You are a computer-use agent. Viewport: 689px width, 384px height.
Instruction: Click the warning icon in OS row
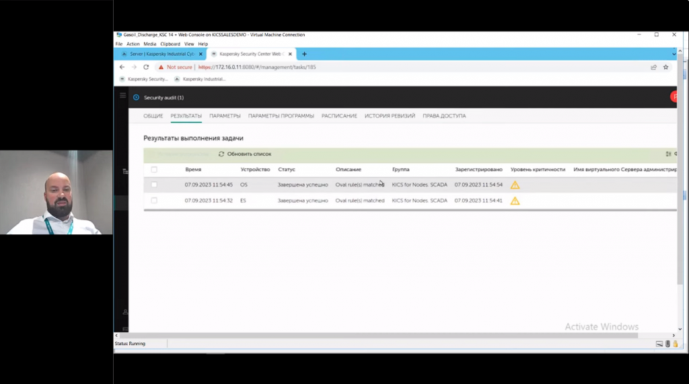point(515,185)
